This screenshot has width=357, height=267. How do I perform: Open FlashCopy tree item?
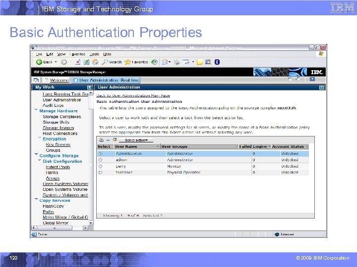(x=53, y=206)
